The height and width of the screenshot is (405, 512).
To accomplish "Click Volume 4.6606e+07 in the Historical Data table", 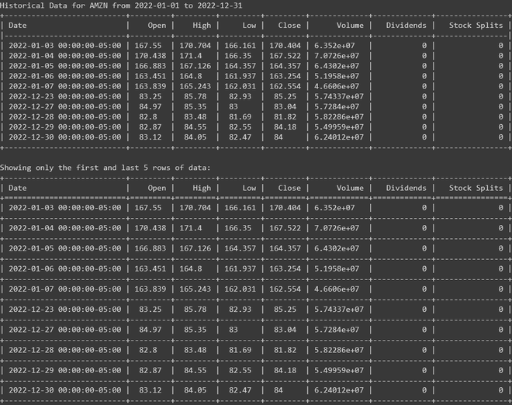I will point(337,86).
